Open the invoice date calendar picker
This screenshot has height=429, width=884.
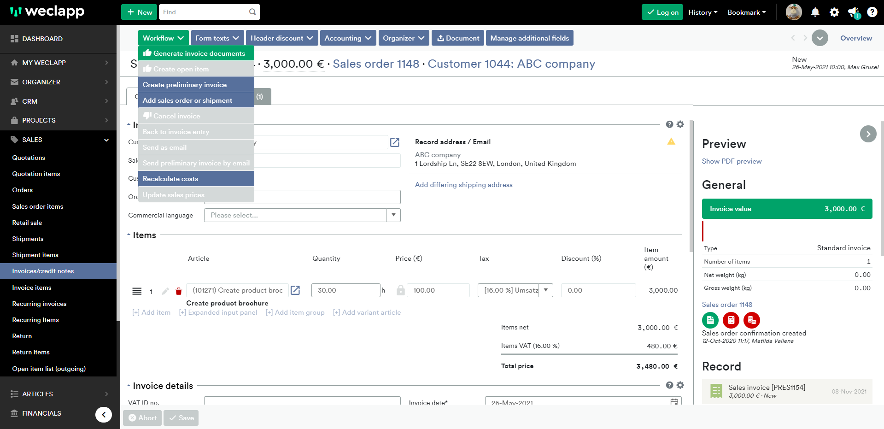674,402
